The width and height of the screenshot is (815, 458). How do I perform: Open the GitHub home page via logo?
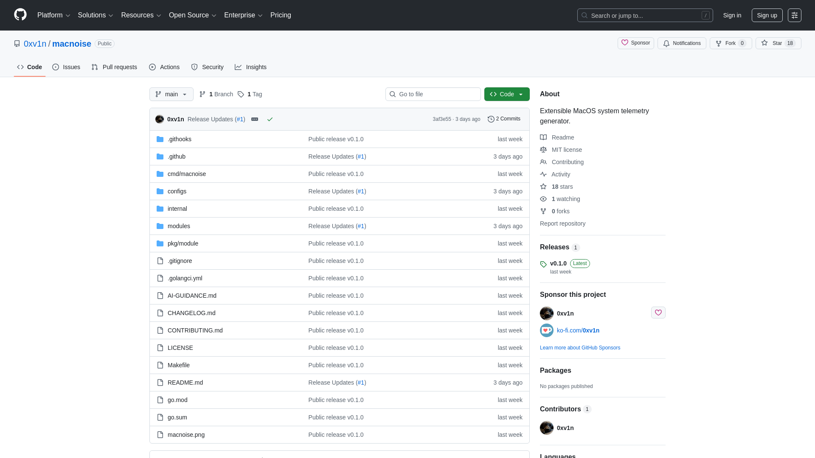click(x=20, y=15)
